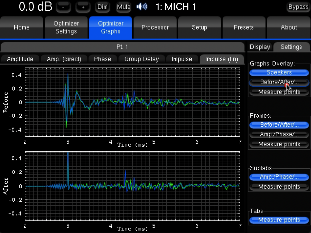Viewport: 311px width, 233px height.
Task: Switch to the Processor tab
Action: tap(155, 27)
